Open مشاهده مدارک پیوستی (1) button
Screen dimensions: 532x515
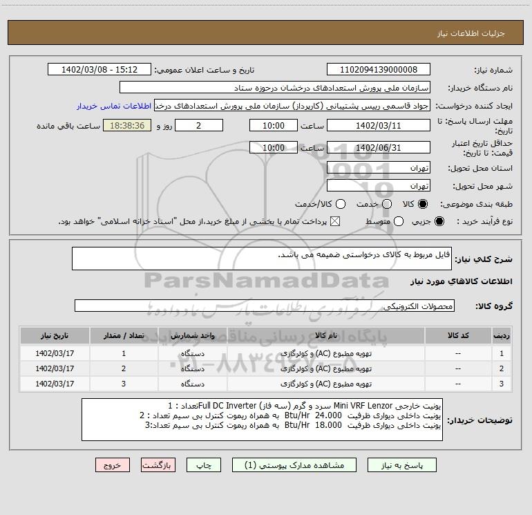(294, 465)
